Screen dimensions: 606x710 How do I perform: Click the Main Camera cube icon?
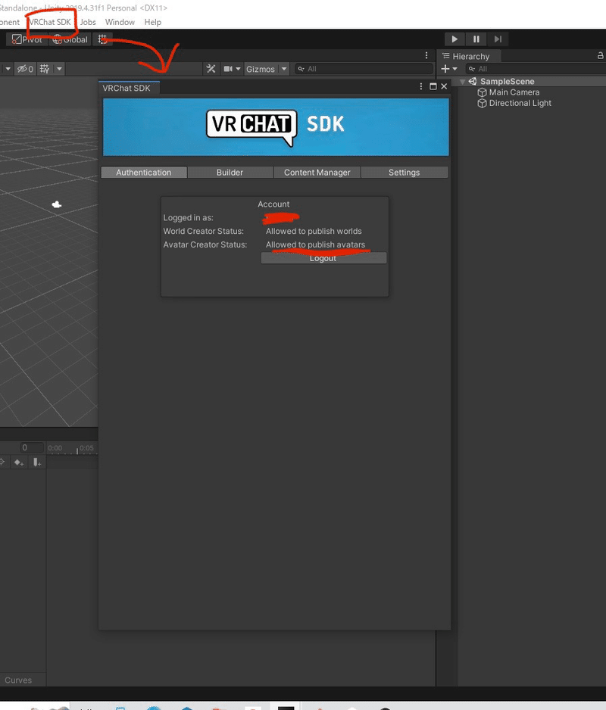(x=482, y=92)
